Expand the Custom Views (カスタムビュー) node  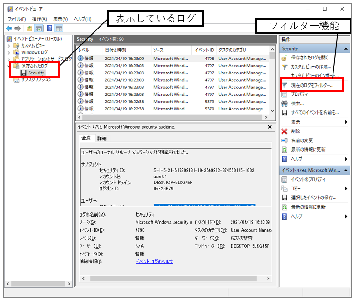point(9,46)
